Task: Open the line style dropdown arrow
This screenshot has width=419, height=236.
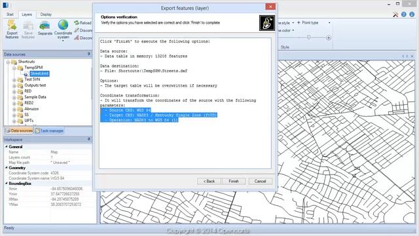Action: [293, 23]
